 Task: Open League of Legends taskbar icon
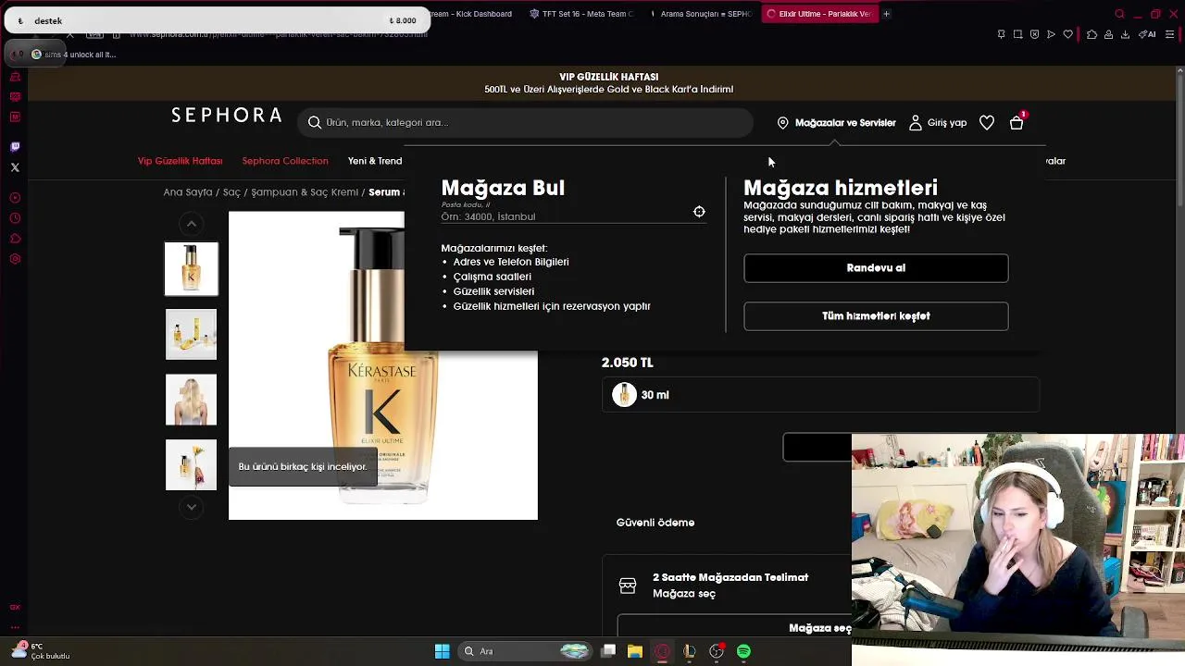(x=690, y=651)
